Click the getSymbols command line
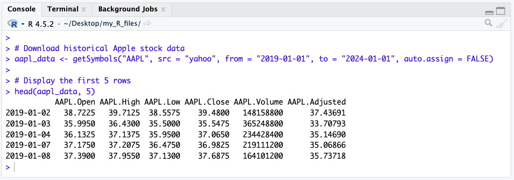This screenshot has width=514, height=180. (254, 59)
